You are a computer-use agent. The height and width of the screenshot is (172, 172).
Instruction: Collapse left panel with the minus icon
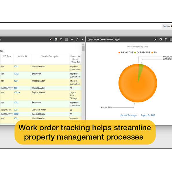72,39
